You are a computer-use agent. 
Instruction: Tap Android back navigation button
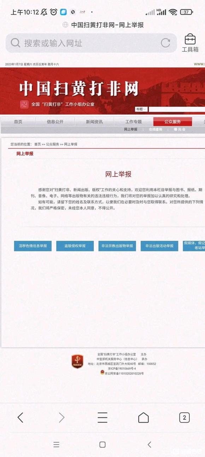pos(149,444)
